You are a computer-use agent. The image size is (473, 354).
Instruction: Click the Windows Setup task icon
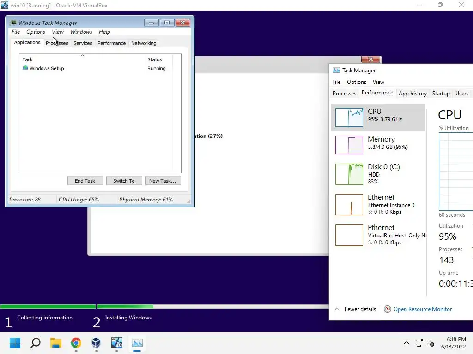point(25,68)
